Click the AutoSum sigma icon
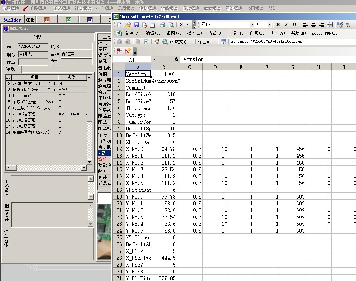Image resolution: width=356 pixels, height=281 pixels. [x=182, y=24]
